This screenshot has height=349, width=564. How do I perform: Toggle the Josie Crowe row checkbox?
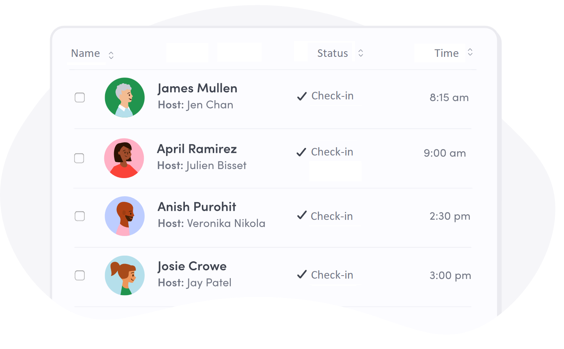[x=80, y=276]
